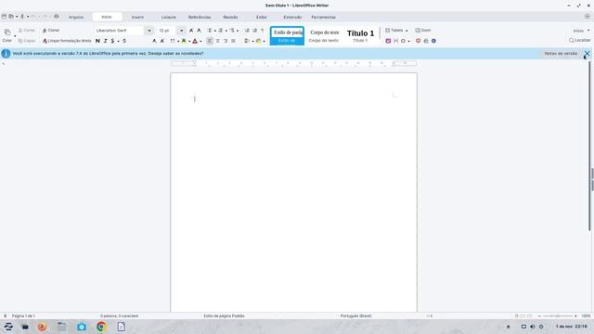594x334 pixels.
Task: Click the Zoom button in the ribbon
Action: (423, 31)
